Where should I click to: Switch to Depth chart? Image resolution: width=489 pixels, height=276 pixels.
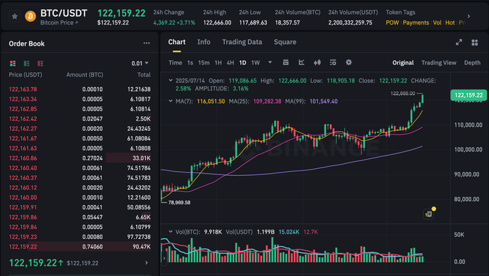[472, 62]
